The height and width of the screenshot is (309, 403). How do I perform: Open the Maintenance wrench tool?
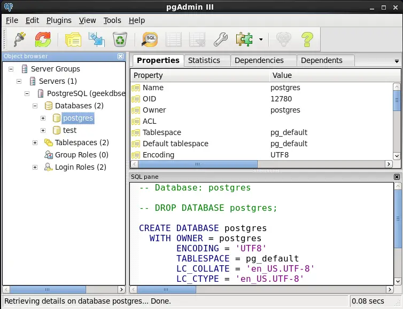221,39
